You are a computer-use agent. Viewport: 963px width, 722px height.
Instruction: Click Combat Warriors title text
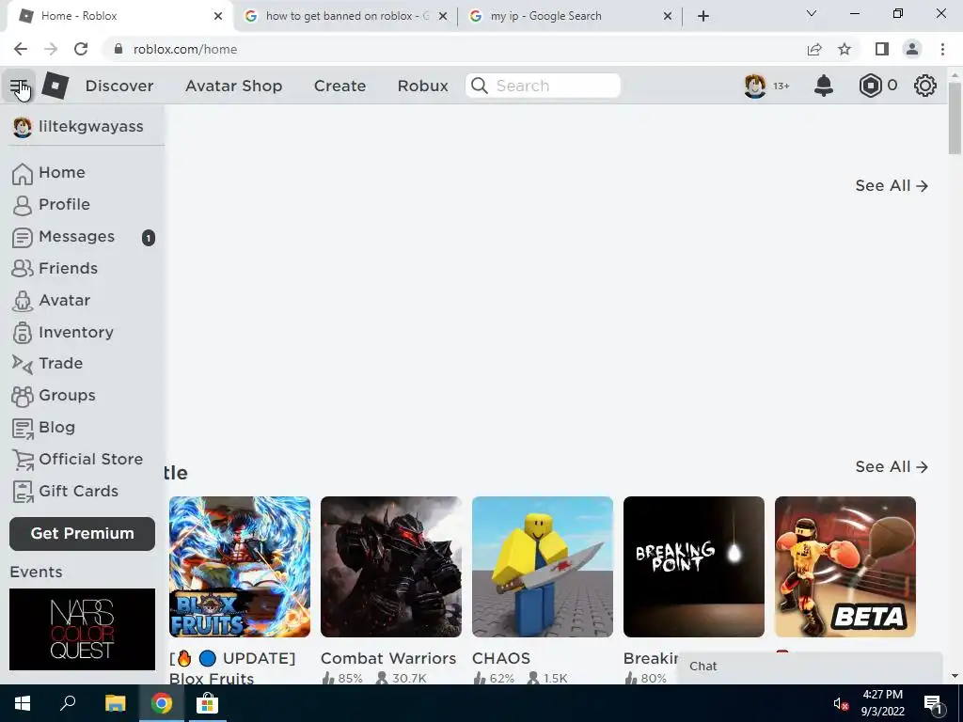[388, 658]
